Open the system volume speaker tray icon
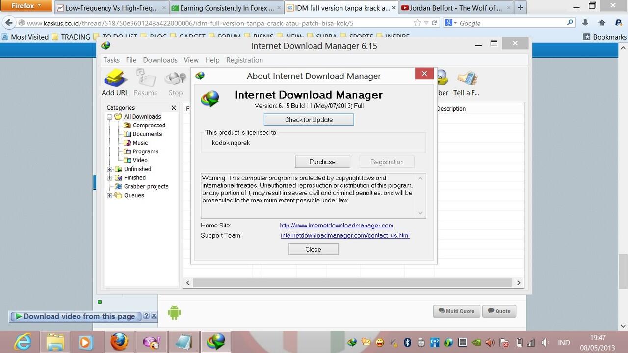 546,342
